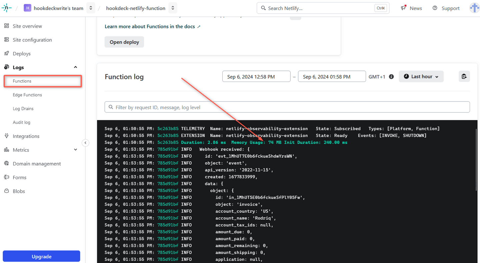Click the Blobs icon in the sidebar
This screenshot has width=480, height=263.
[x=6, y=191]
